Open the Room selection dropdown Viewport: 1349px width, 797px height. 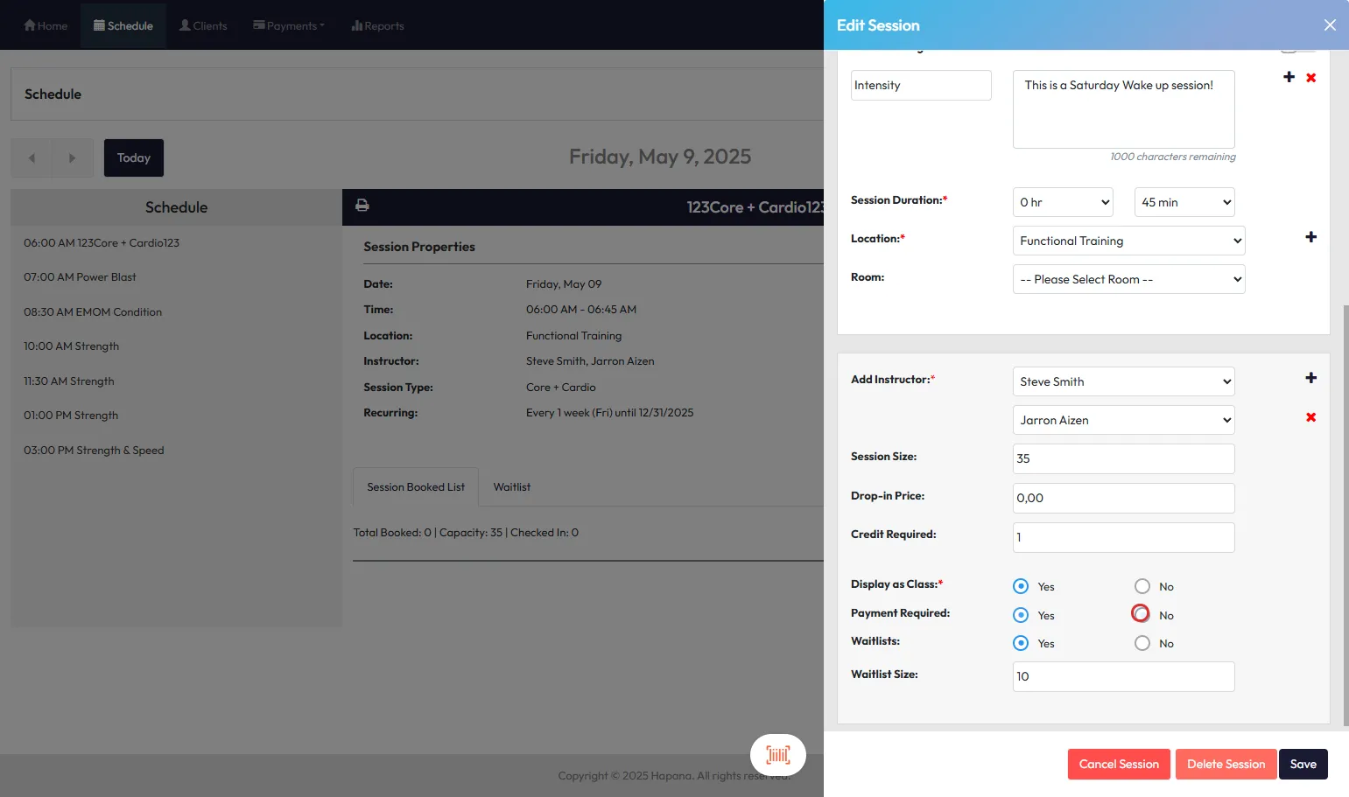tap(1128, 279)
